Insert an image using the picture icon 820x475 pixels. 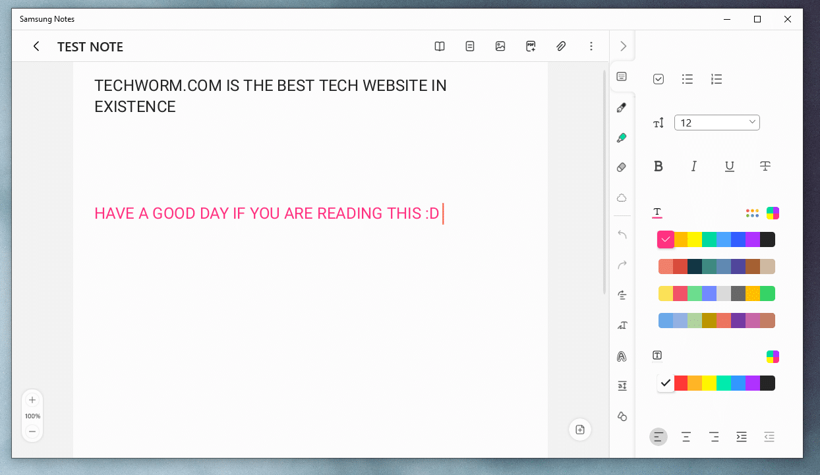[x=500, y=46]
